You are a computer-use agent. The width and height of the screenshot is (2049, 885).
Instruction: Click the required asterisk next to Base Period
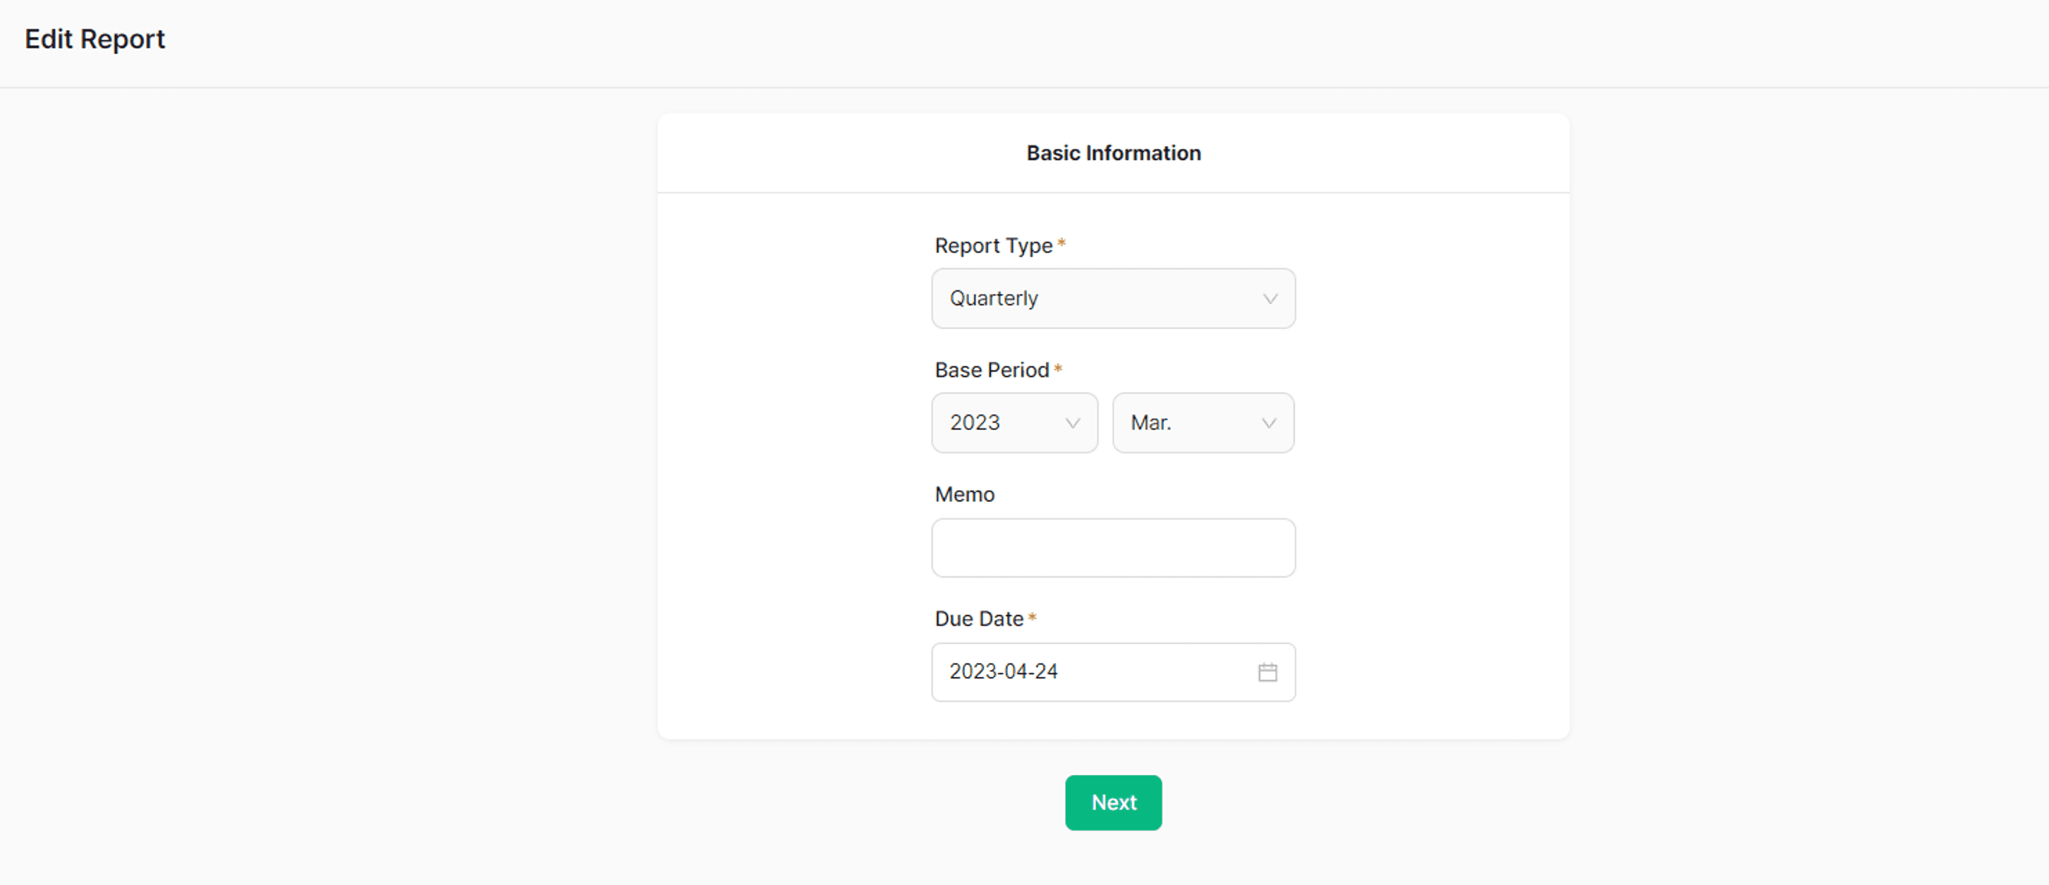pyautogui.click(x=1058, y=368)
